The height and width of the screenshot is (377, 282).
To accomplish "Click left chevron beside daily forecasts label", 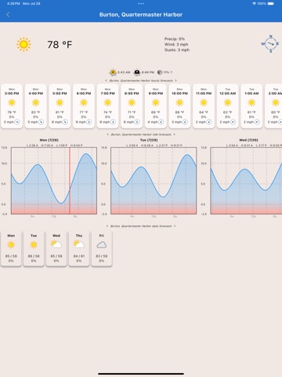I will [x=107, y=226].
